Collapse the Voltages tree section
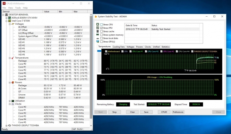 click(10, 24)
